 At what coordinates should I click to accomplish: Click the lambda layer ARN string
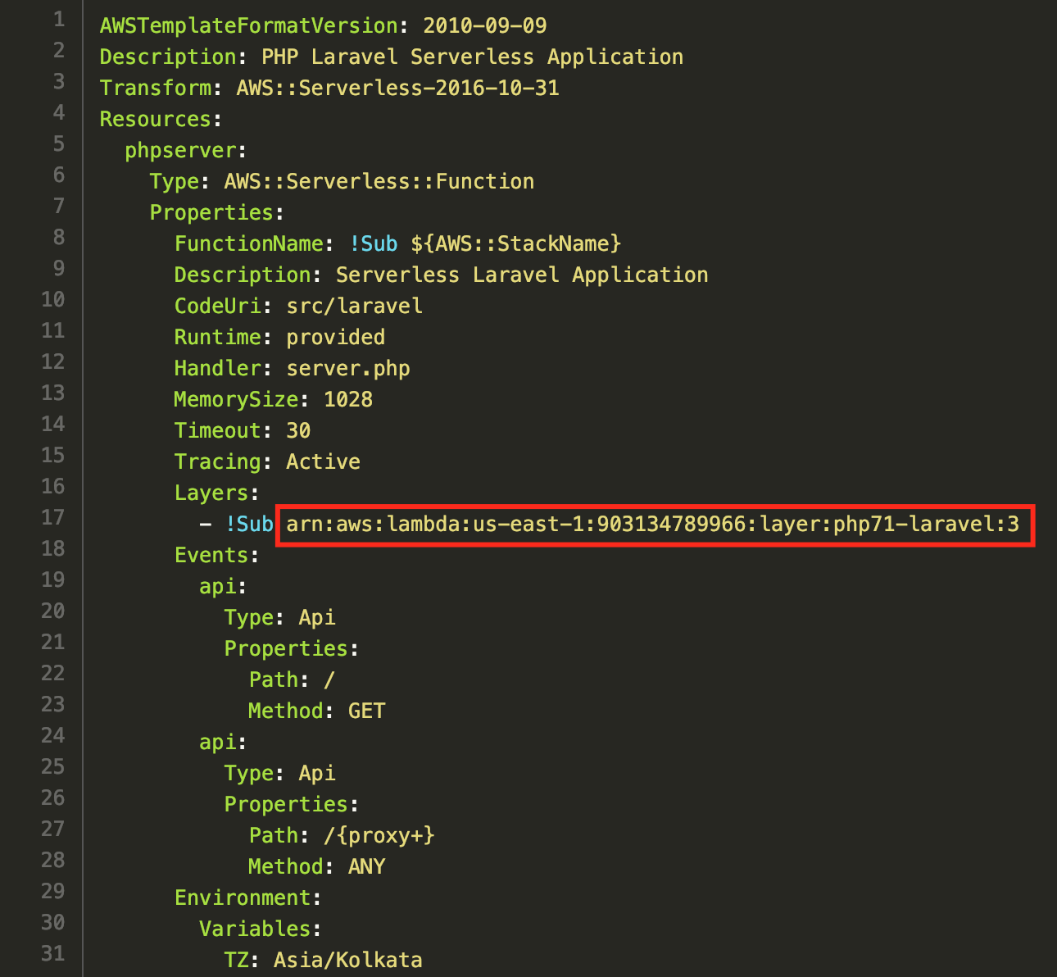coord(653,524)
